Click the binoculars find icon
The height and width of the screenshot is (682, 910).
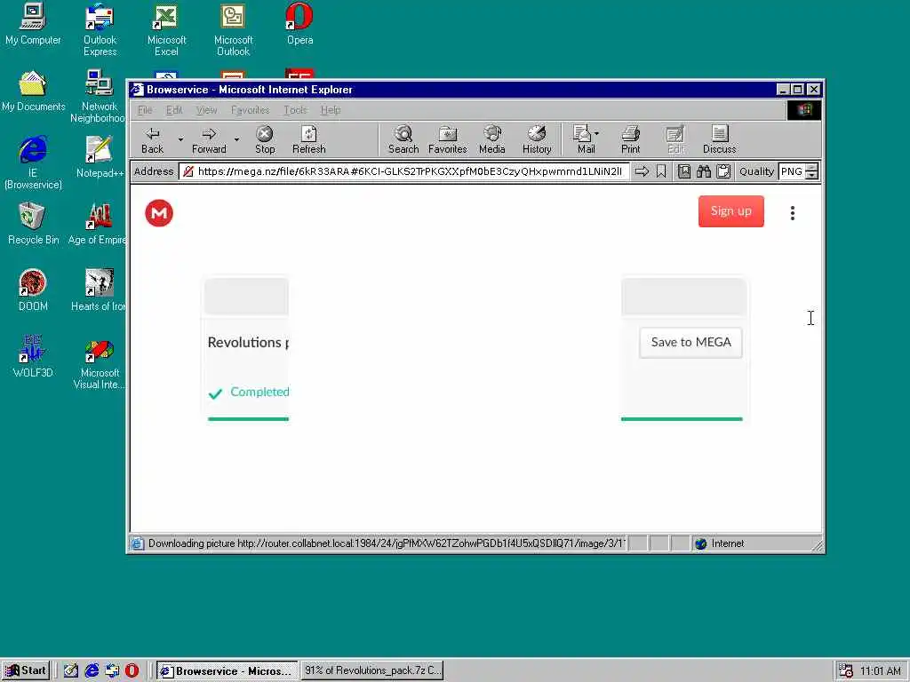704,171
